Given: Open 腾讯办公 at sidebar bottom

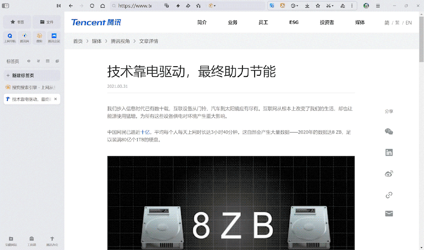Looking at the screenshot, I should tap(52, 241).
